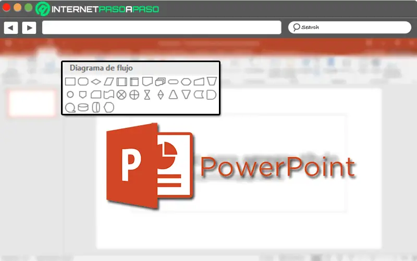
Task: Focus the browser address bar
Action: [162, 28]
